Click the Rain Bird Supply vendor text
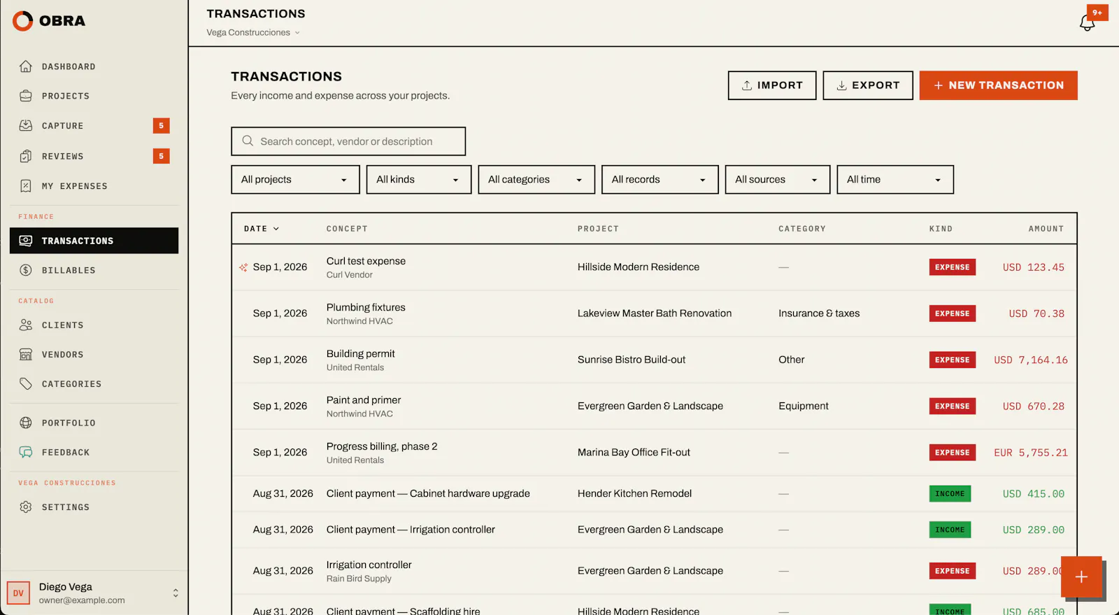 click(359, 579)
